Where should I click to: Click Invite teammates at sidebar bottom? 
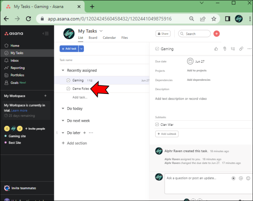click(x=20, y=188)
